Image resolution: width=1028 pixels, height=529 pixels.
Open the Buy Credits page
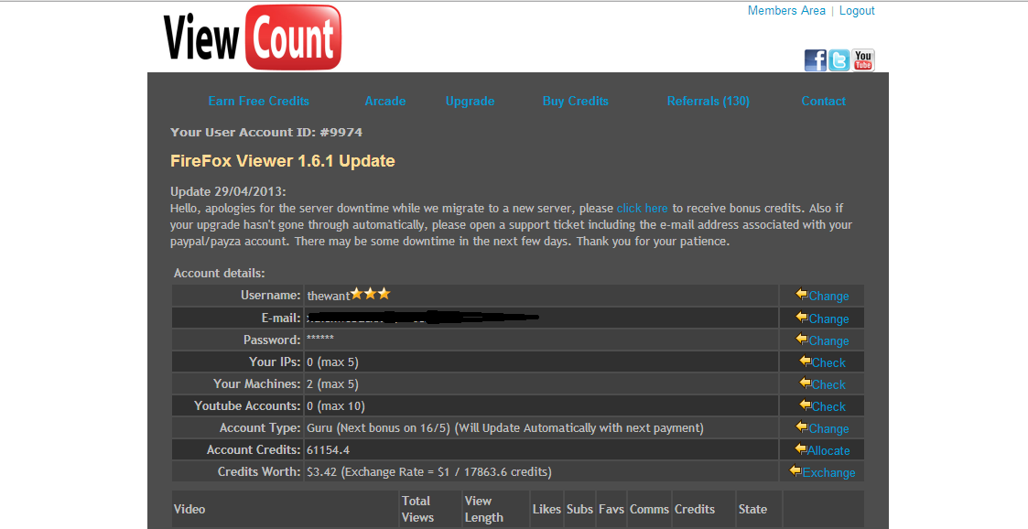point(576,101)
